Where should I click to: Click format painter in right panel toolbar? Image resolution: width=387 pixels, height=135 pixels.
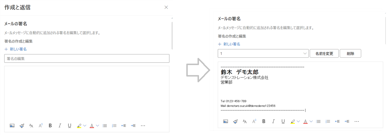pos(236,121)
